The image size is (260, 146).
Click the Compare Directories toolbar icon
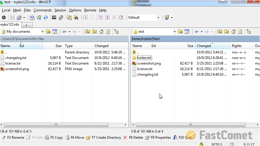pyautogui.click(x=32, y=18)
